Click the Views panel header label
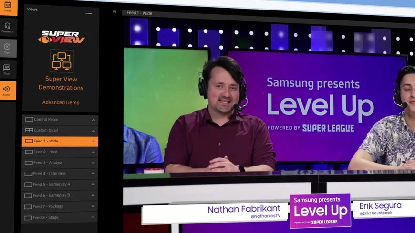Image resolution: width=415 pixels, height=233 pixels. point(32,9)
